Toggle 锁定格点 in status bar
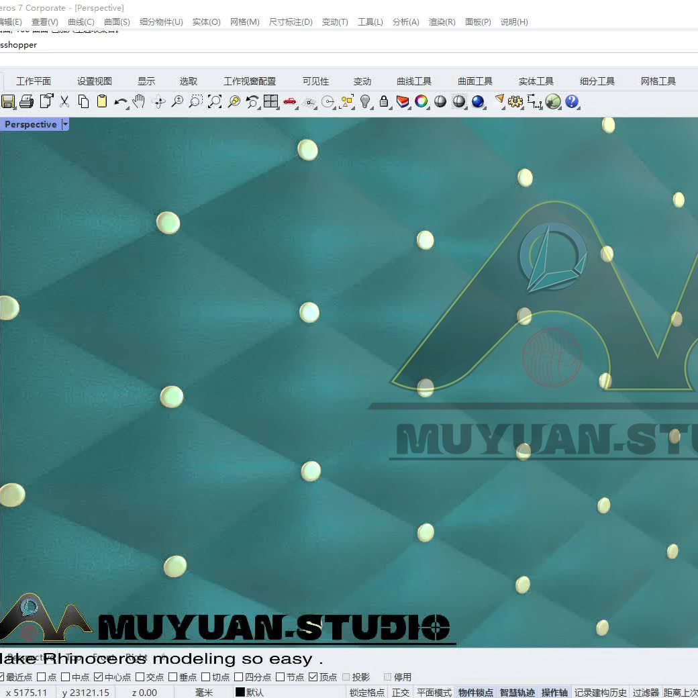The width and height of the screenshot is (698, 698). click(367, 692)
